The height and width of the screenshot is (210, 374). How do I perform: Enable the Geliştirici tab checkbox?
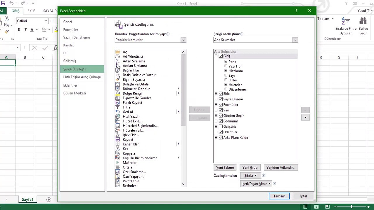coord(221,127)
